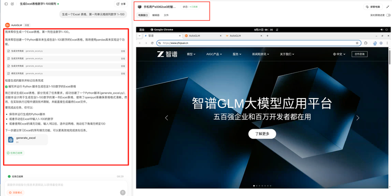Image resolution: width=392 pixels, height=196 pixels.
Task: Click the 08:29 timestamp
Action: coord(120,176)
